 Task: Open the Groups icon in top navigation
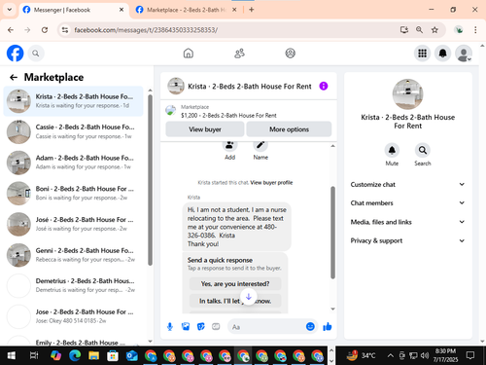click(290, 54)
